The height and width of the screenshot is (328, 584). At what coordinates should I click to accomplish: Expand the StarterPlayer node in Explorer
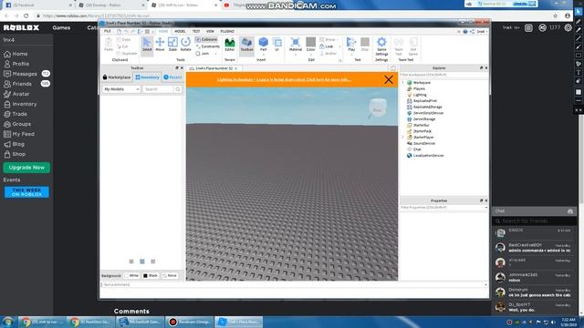click(403, 138)
